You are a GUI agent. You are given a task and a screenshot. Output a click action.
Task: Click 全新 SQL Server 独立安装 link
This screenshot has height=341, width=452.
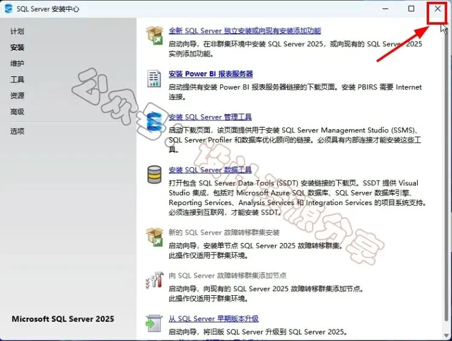[245, 31]
